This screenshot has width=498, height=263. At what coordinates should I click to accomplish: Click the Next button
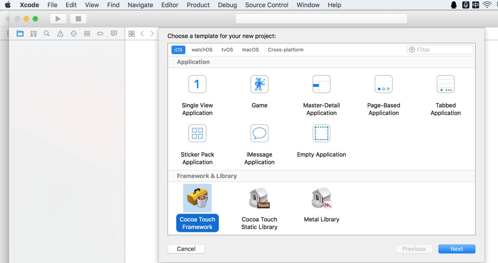(x=457, y=249)
